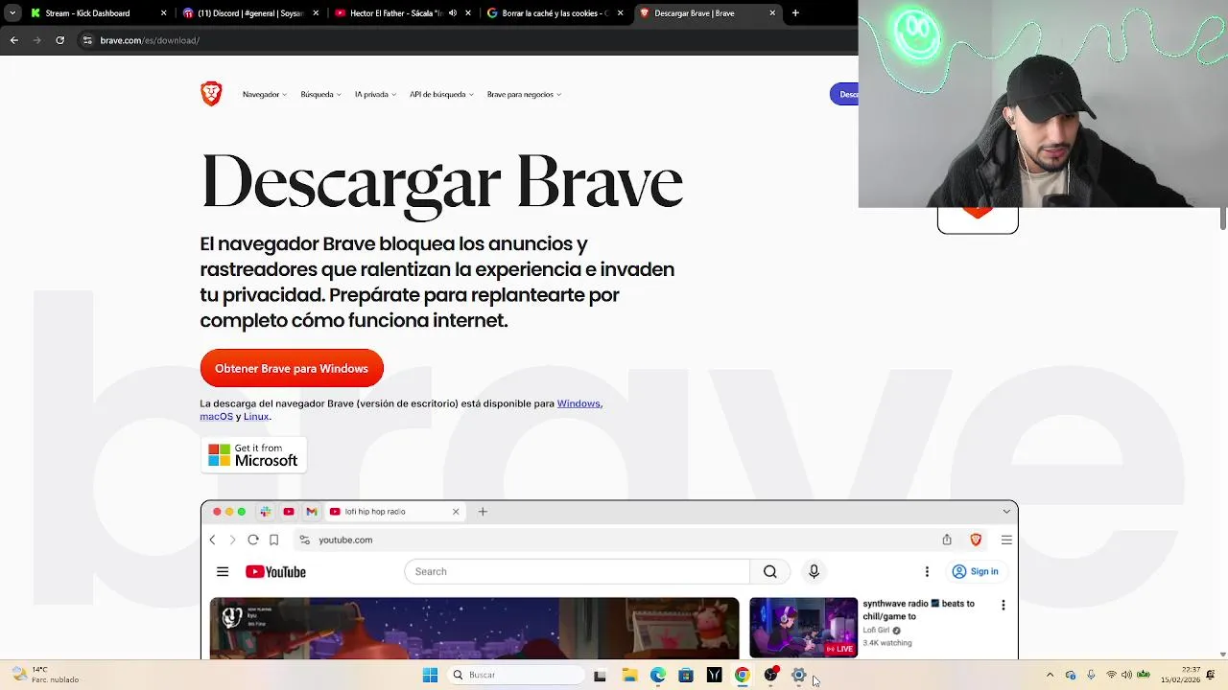
Task: Follow the macOS download link
Action: (x=216, y=416)
